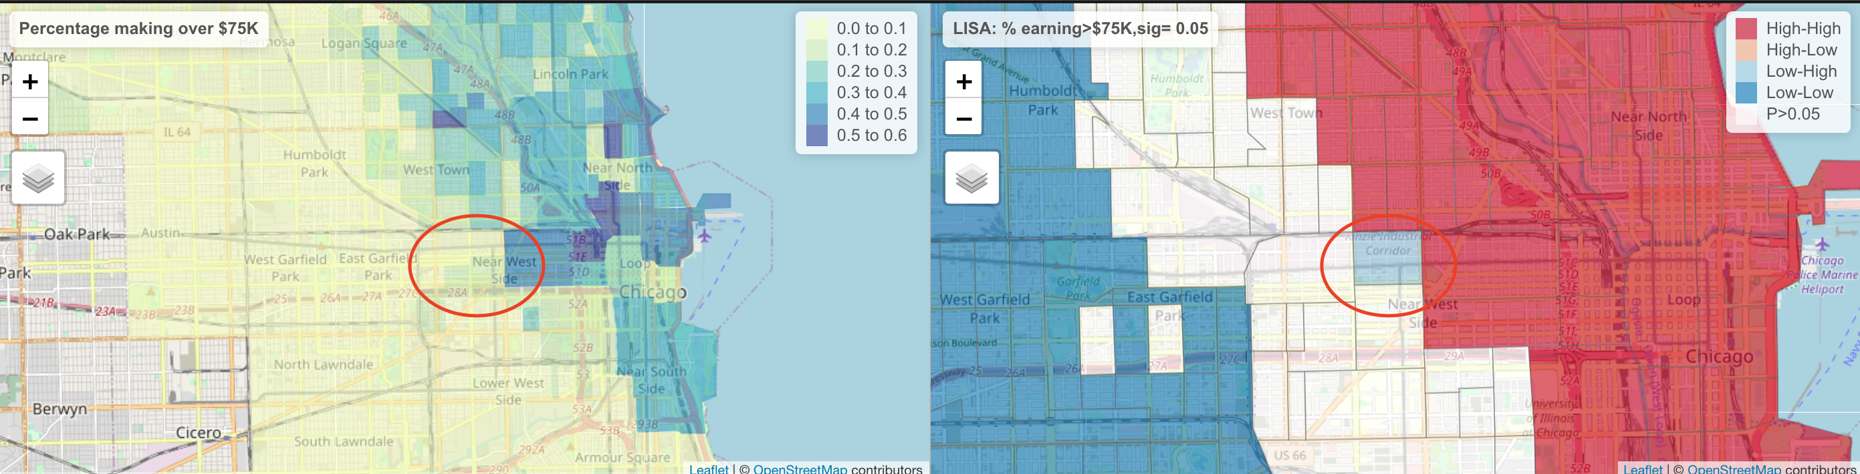Click the High-Low legend swatch
This screenshot has width=1860, height=474.
(1746, 50)
